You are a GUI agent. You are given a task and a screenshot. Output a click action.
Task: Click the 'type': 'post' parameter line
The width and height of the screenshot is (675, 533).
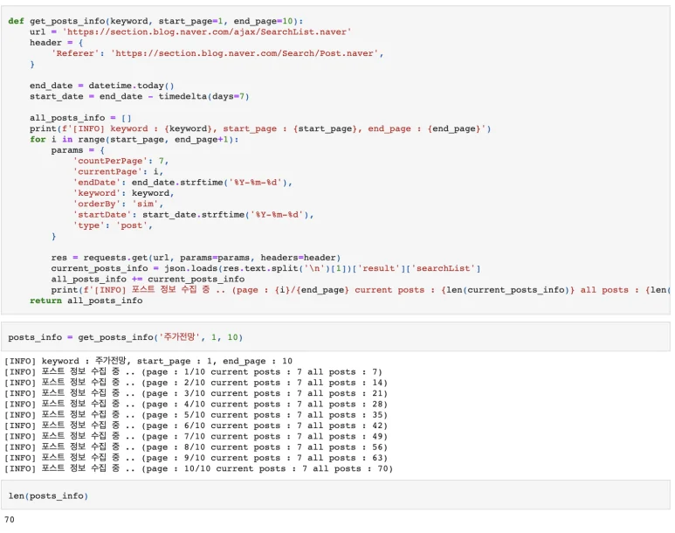(113, 225)
